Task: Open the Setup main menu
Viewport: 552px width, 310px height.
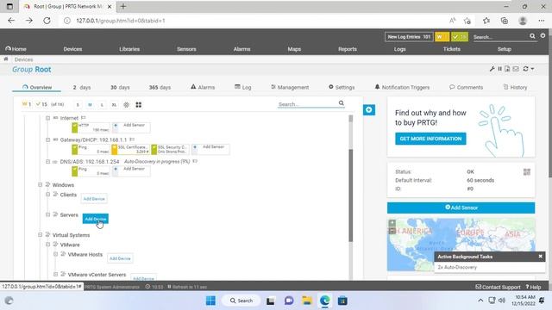Action: [x=504, y=49]
